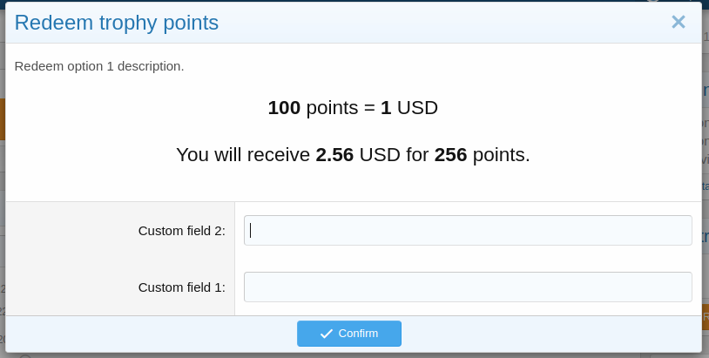Click into the Custom field 1 input

(x=468, y=287)
